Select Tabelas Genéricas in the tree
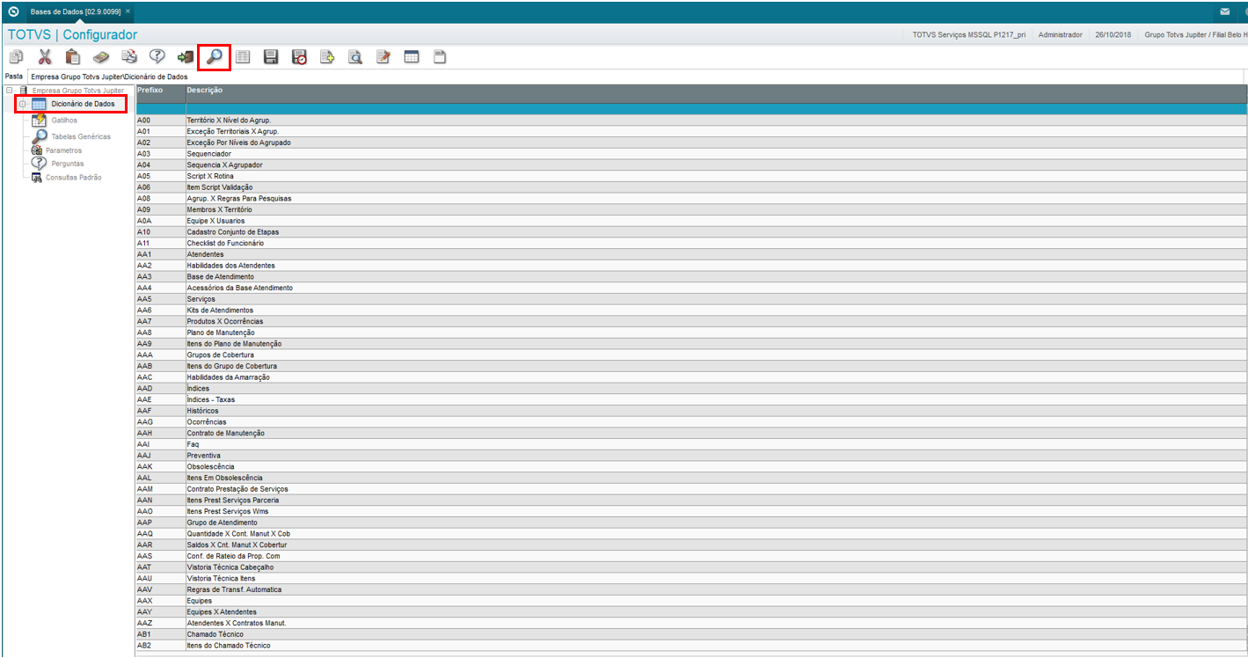This screenshot has width=1248, height=658. [x=81, y=136]
